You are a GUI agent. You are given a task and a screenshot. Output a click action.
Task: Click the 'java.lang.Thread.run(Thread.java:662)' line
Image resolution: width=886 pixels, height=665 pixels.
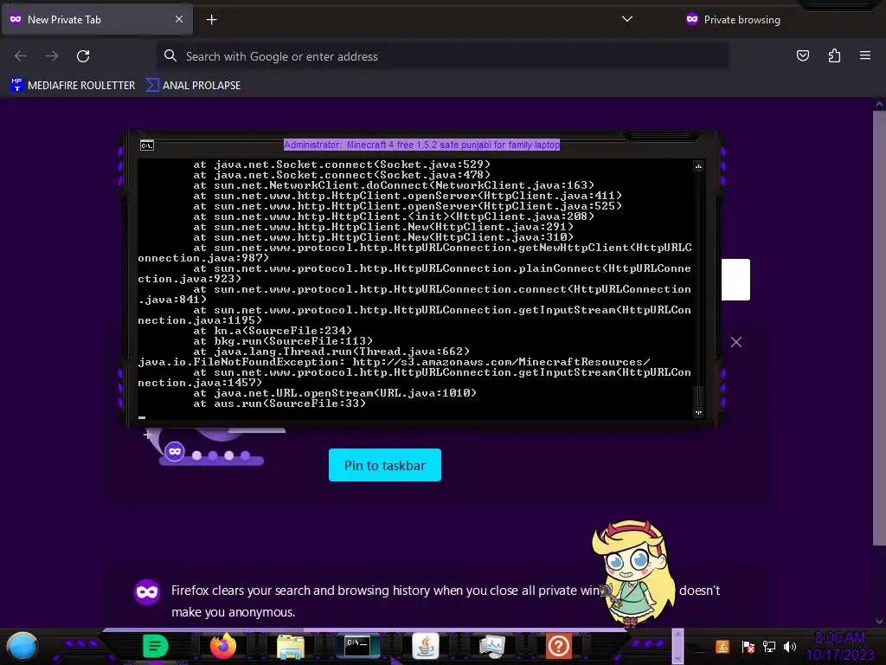click(331, 352)
